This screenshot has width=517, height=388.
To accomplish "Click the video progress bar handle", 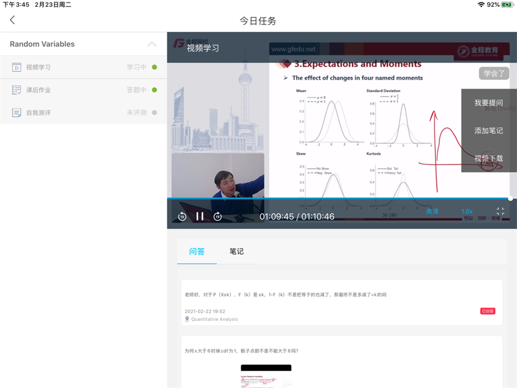I will point(510,198).
